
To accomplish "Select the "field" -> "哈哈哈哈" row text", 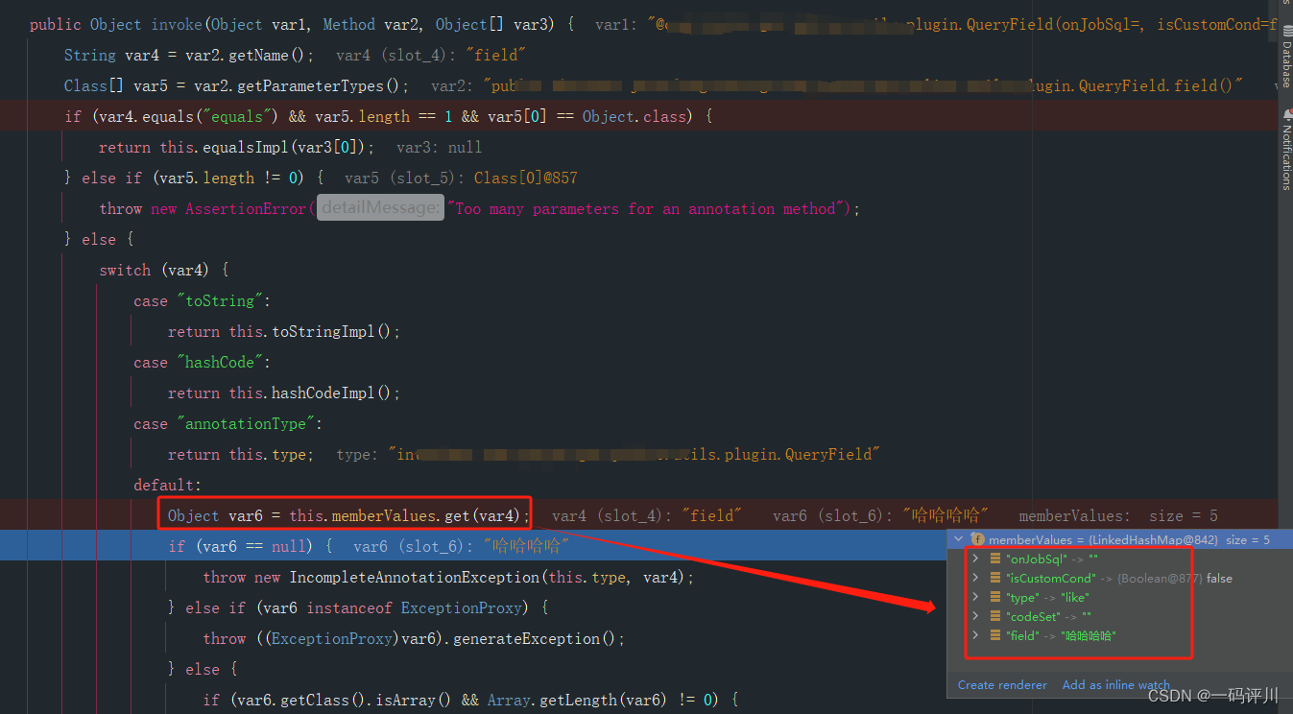I will tap(1061, 635).
